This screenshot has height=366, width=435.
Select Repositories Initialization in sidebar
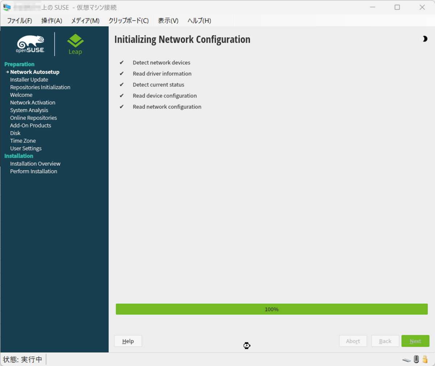(40, 87)
